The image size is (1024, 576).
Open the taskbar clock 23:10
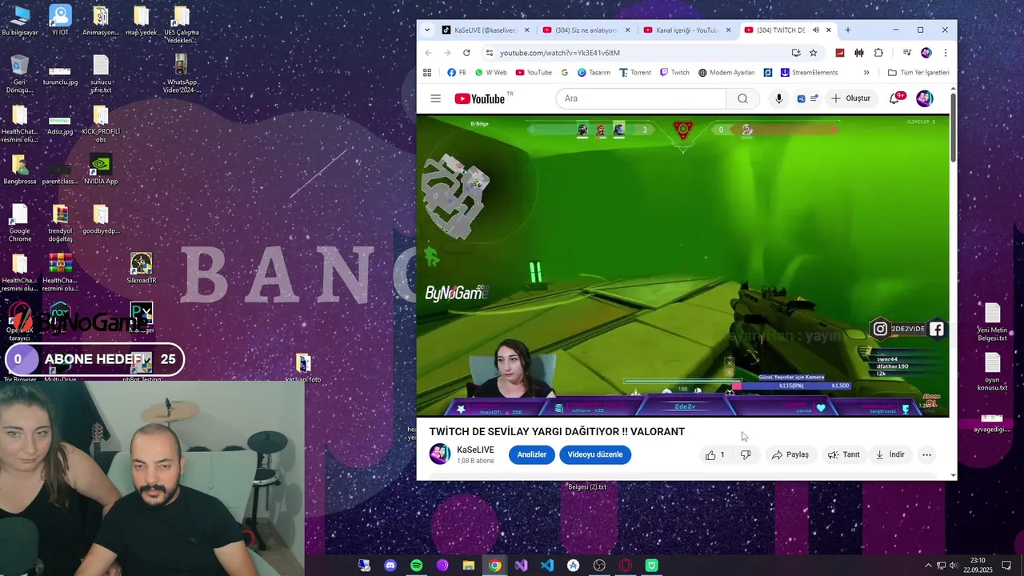coord(978,565)
